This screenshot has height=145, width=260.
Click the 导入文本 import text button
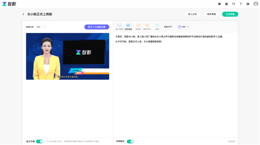192,14
